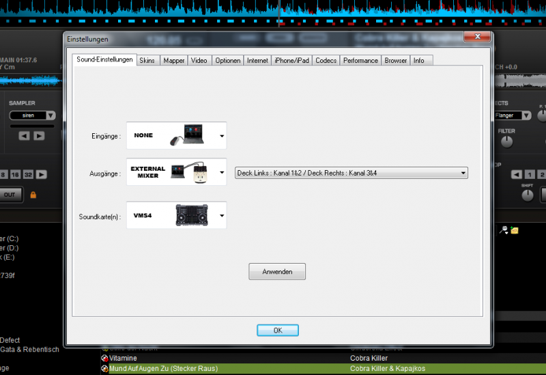Click the browser search user icon
Viewport: 546px width, 375px height.
click(504, 230)
